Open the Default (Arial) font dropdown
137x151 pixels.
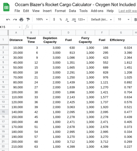pos(101,19)
